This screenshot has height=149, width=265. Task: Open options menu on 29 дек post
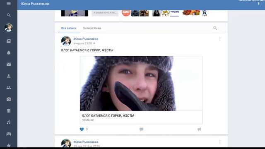tap(220, 142)
